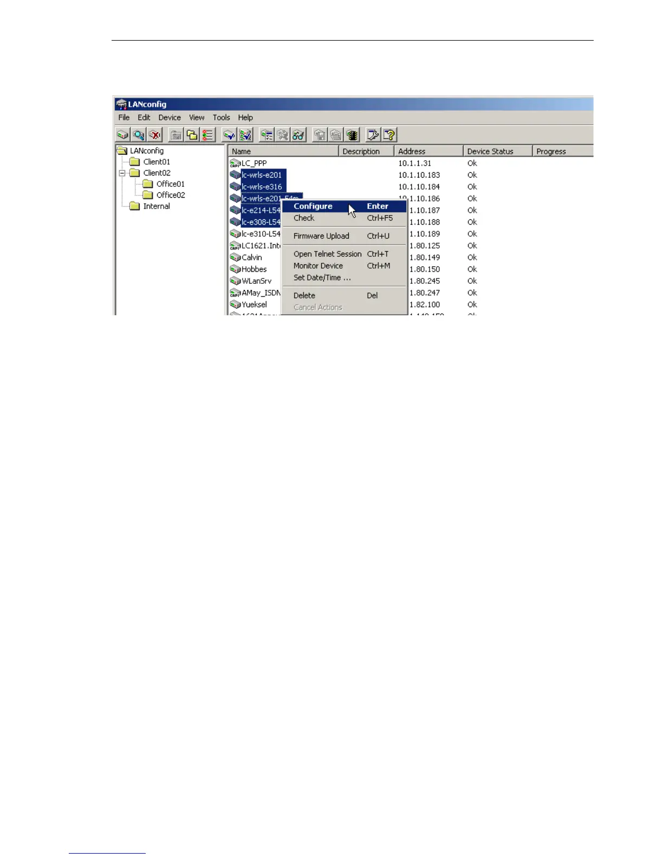Viewport: 663px width, 858px height.
Task: Click the lc-e310-L54 device icon
Action: [235, 234]
